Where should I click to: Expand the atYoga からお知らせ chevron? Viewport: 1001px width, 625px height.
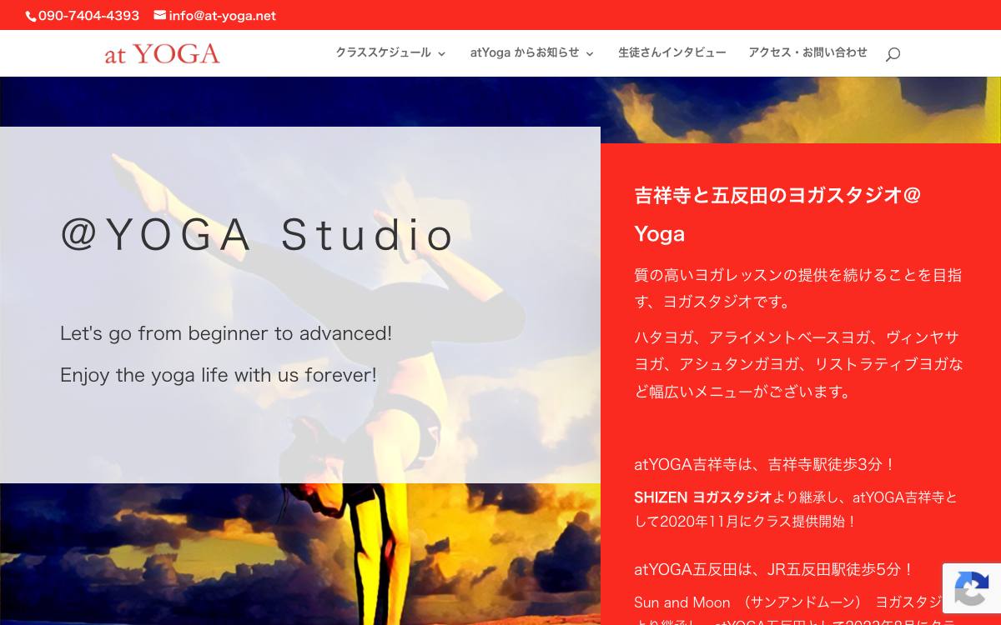coord(590,53)
